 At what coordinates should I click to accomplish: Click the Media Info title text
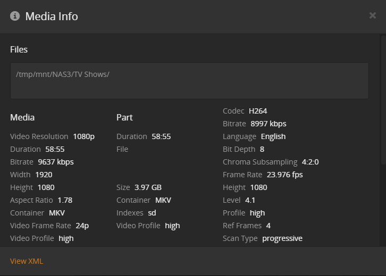(x=52, y=16)
